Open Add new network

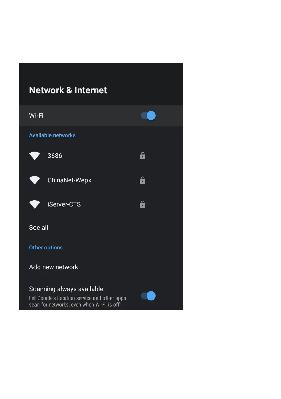[54, 267]
